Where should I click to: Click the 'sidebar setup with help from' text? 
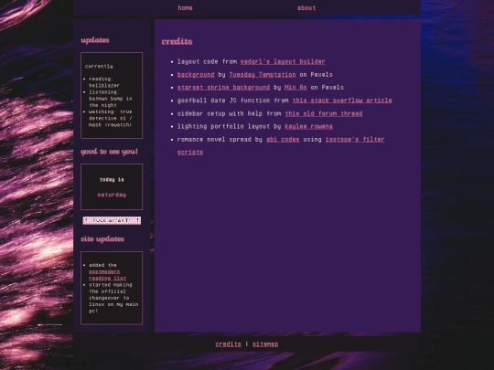point(229,113)
